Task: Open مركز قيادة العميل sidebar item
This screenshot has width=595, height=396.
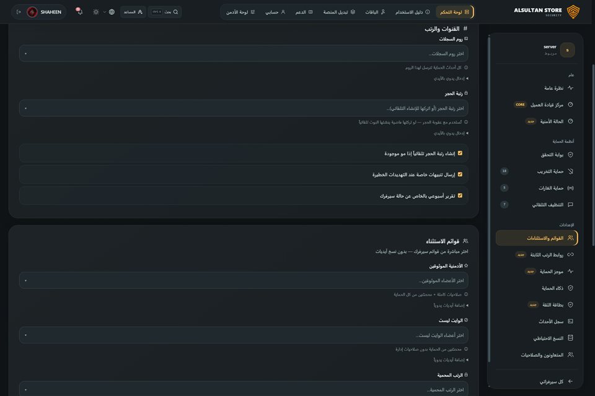Action: pos(536,105)
